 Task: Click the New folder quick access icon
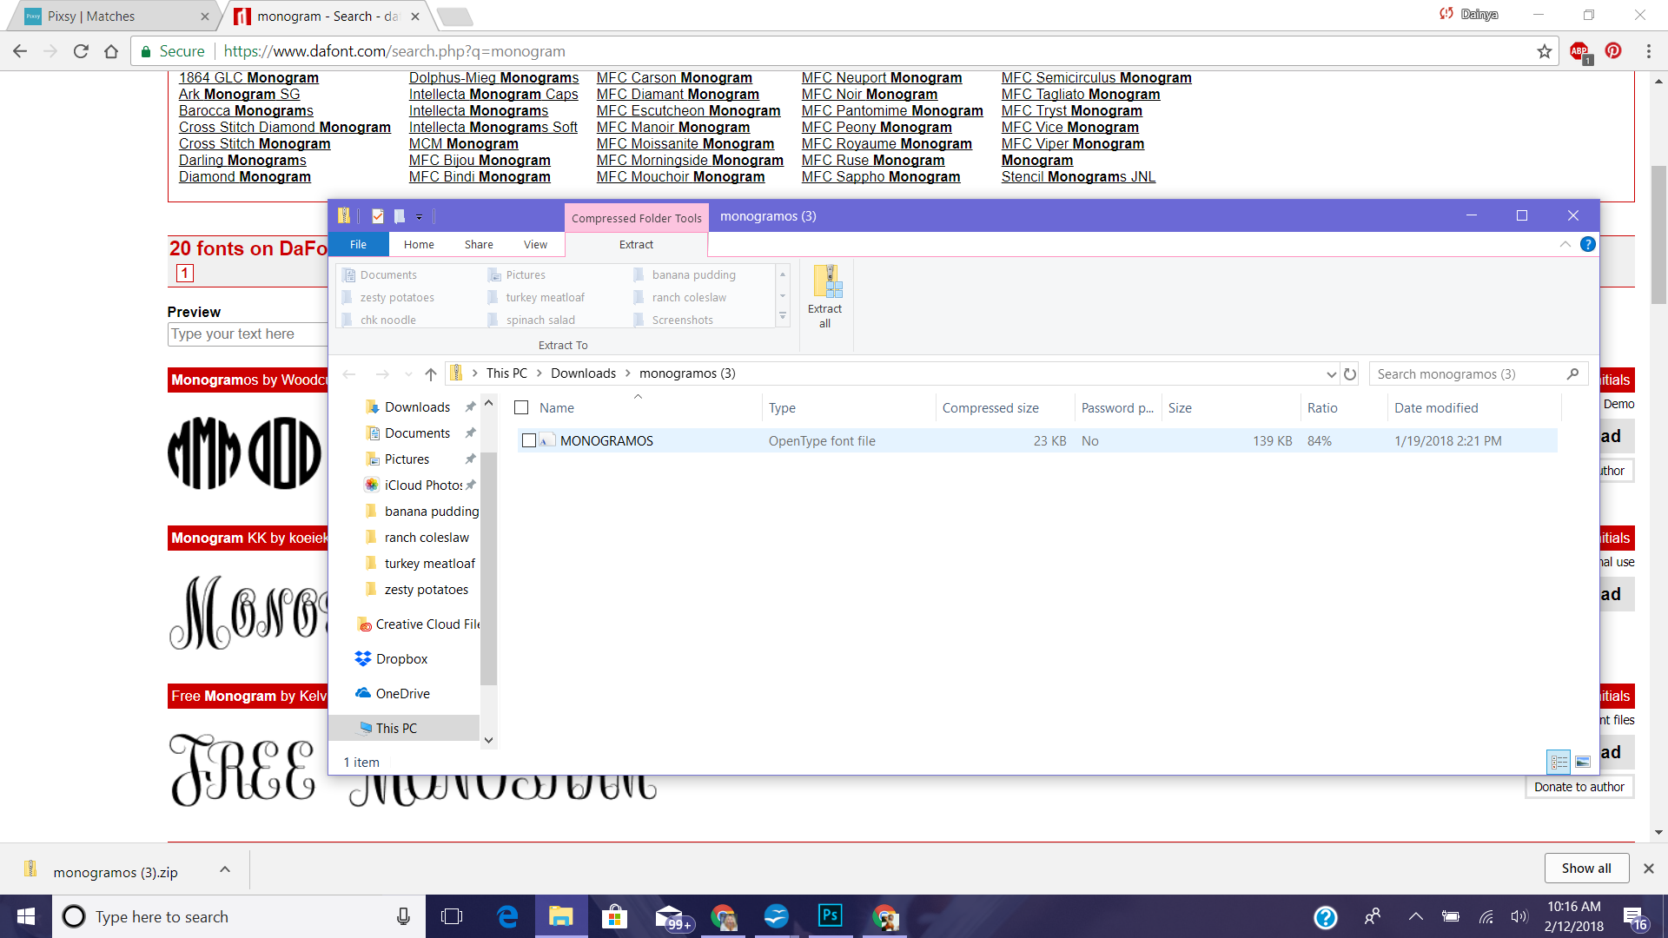point(400,215)
